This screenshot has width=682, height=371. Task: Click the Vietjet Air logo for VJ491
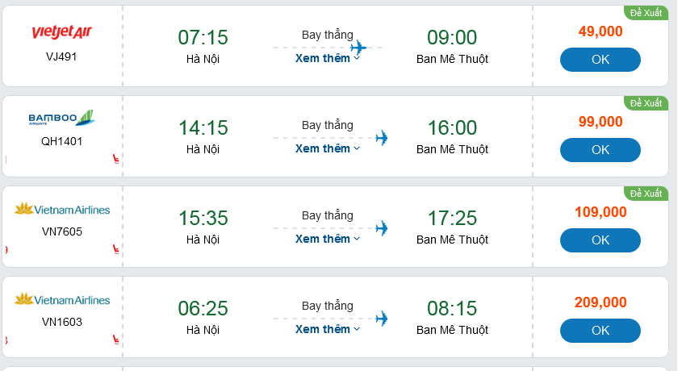click(x=62, y=32)
